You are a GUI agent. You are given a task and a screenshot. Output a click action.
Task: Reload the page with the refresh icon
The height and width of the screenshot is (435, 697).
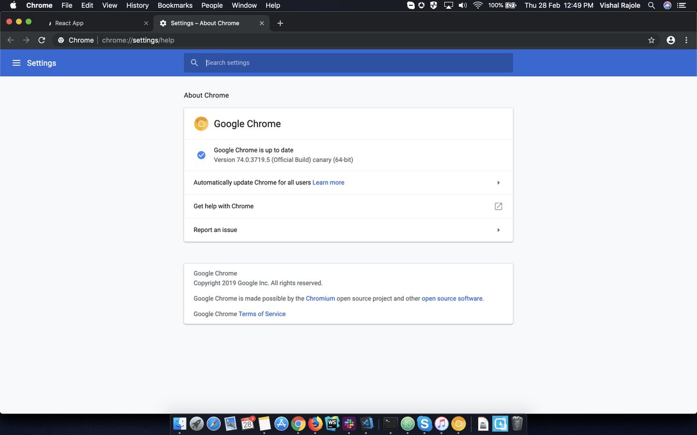(42, 40)
